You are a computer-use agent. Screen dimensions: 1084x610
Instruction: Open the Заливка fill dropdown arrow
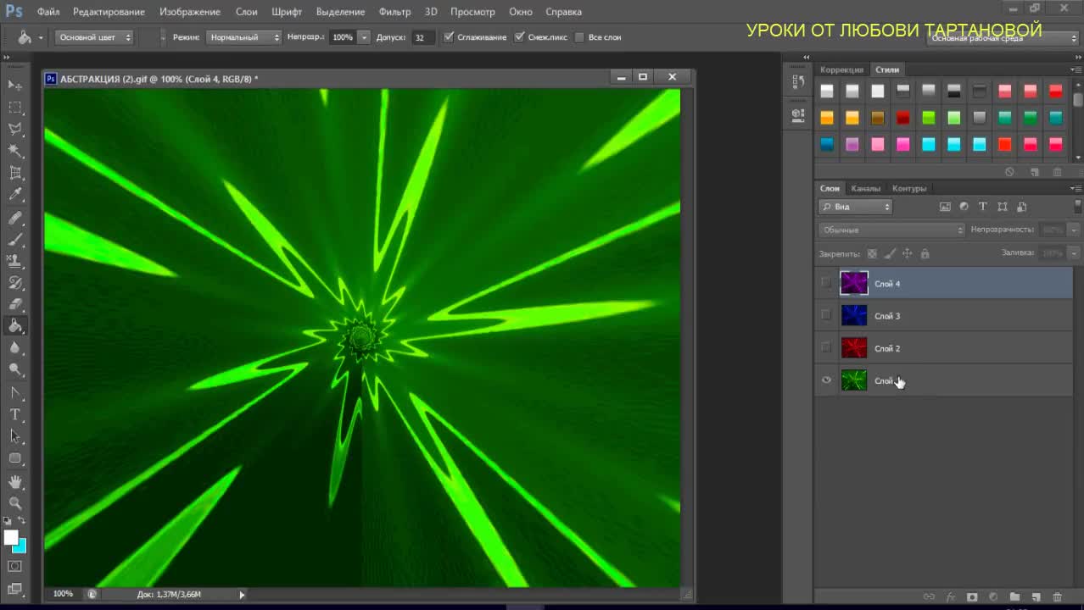point(1075,253)
